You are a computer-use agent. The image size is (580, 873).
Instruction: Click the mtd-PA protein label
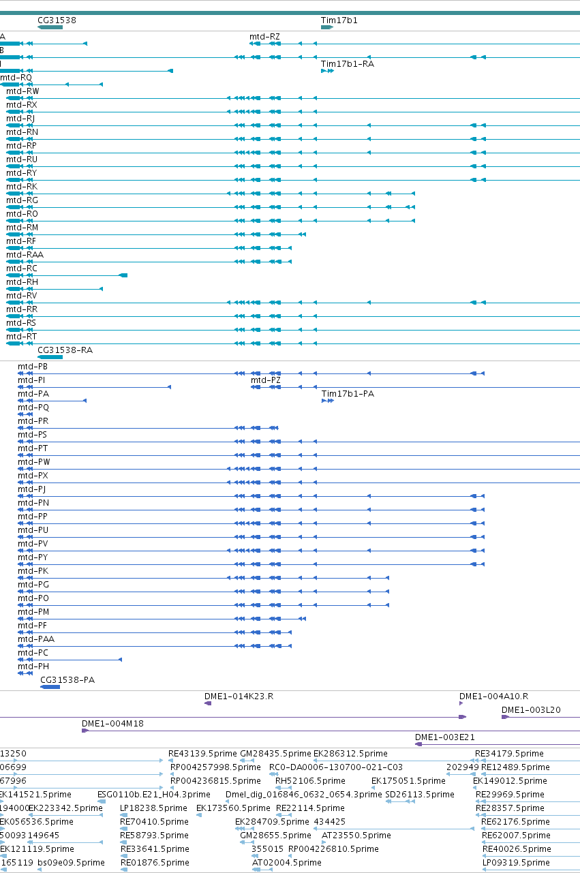(x=33, y=394)
